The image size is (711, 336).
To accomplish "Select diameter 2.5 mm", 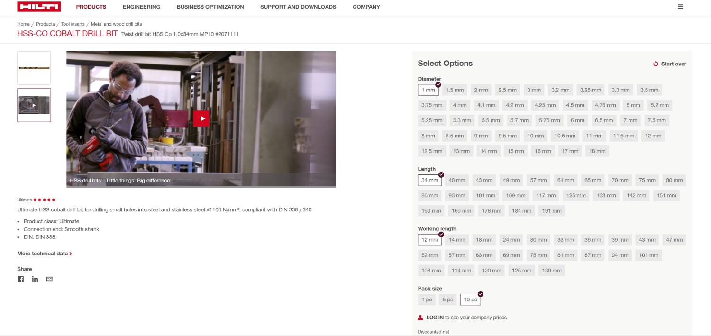I will pos(508,90).
